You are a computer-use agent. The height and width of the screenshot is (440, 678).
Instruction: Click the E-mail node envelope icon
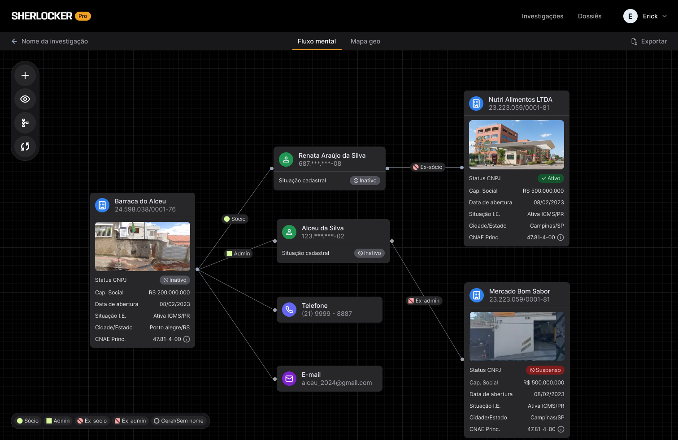289,379
